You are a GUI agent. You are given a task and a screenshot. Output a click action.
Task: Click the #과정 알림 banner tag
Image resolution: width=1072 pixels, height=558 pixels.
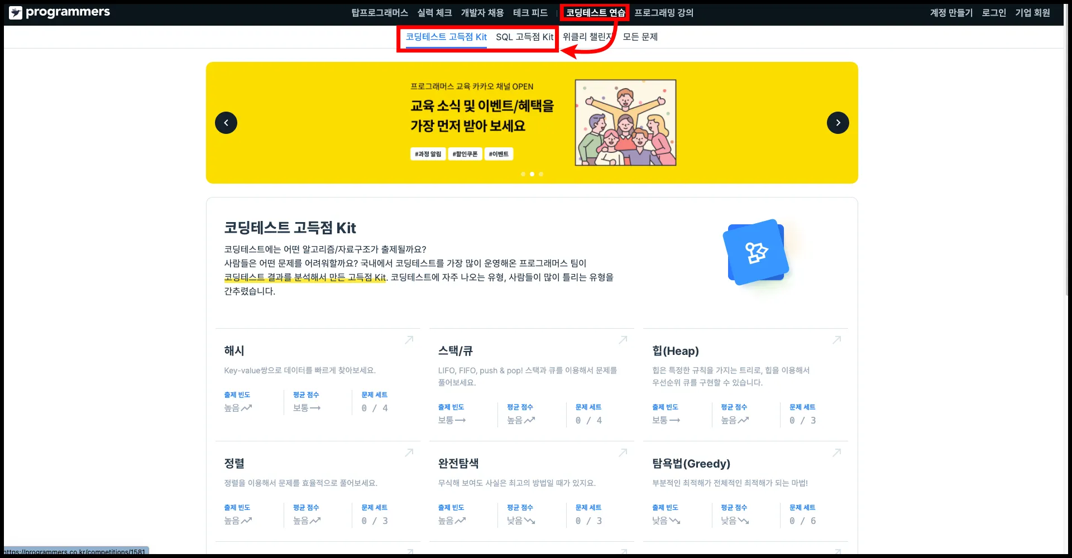click(428, 154)
